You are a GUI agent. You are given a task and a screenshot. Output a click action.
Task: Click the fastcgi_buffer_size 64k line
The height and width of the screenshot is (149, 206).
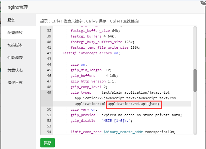tap(95, 31)
